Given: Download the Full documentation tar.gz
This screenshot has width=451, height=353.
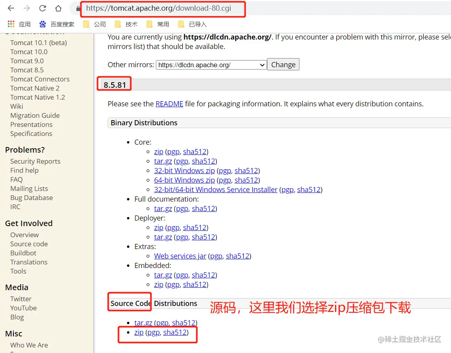Looking at the screenshot, I should tap(163, 209).
